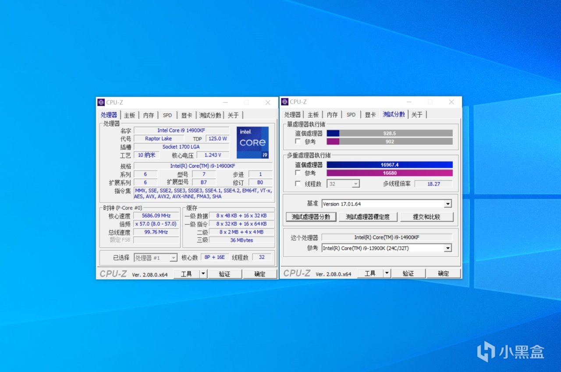Select the 处理器 tab in the benchmark window

coord(292,115)
